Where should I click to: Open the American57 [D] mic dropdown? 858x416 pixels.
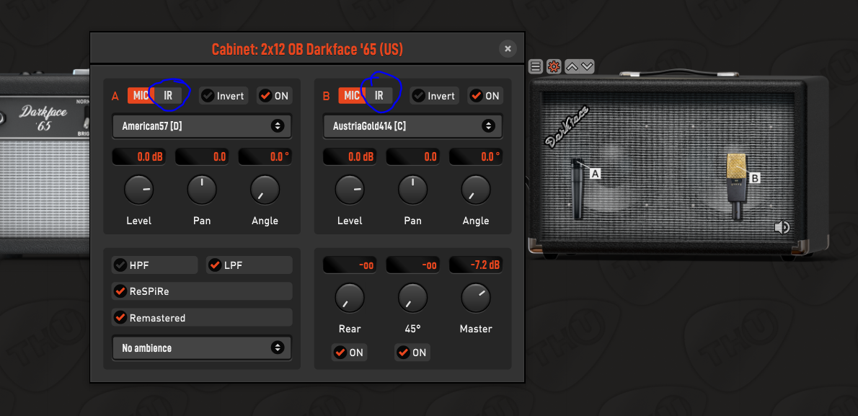click(202, 126)
